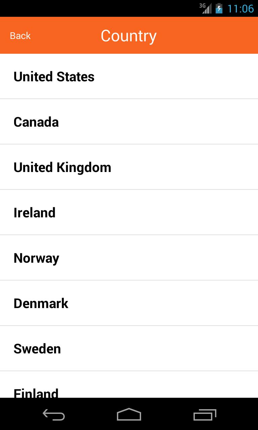Select Denmark as the country
The image size is (258, 430).
click(x=41, y=303)
